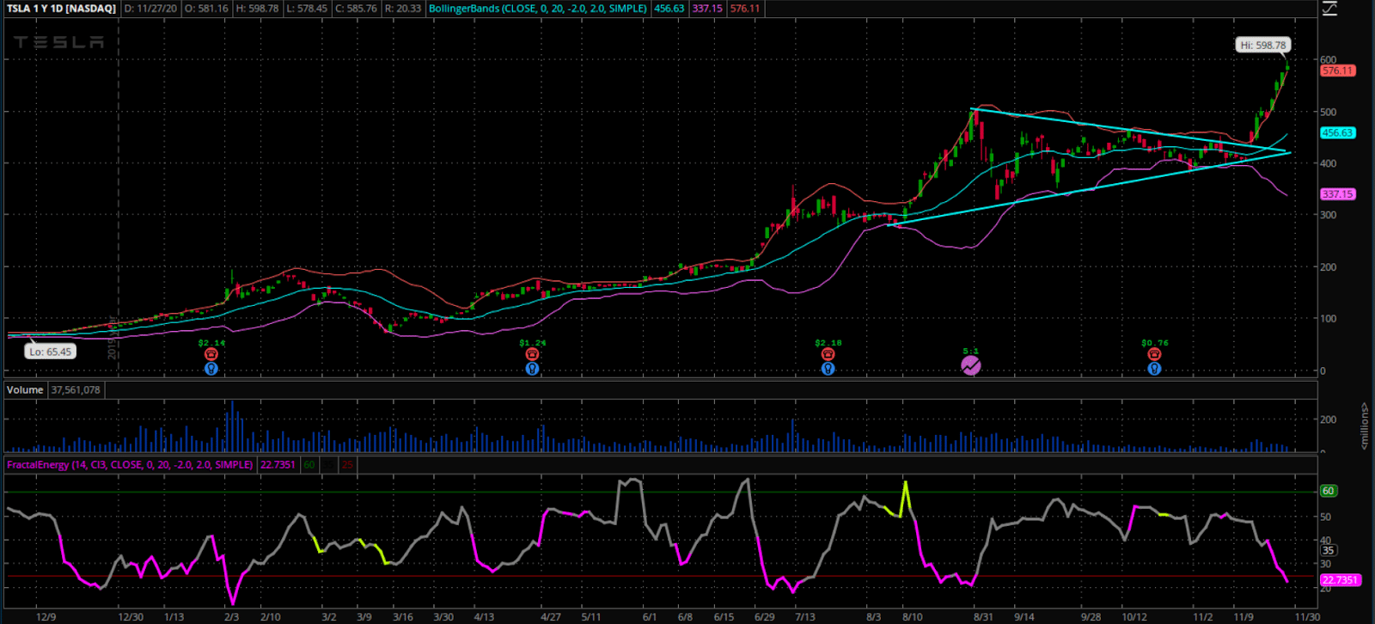The width and height of the screenshot is (1375, 624).
Task: Click the 37,561,078 volume value
Action: click(x=76, y=389)
